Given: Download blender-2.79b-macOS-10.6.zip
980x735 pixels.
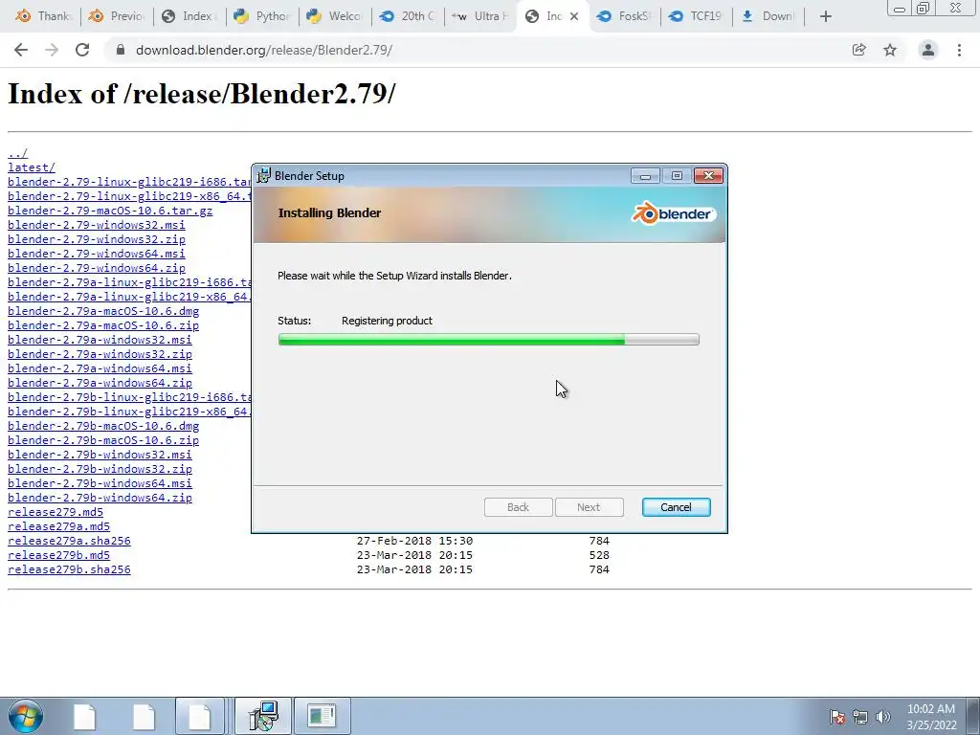Looking at the screenshot, I should [x=103, y=440].
